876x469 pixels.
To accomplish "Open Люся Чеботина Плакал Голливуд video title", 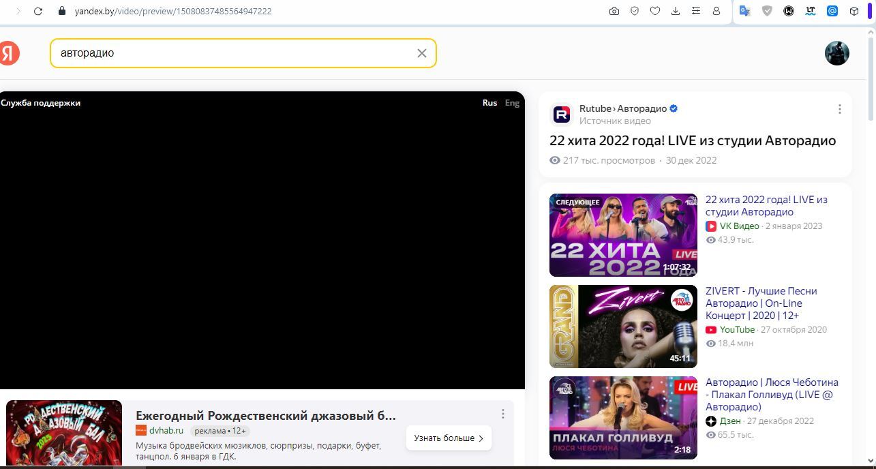I will (772, 394).
